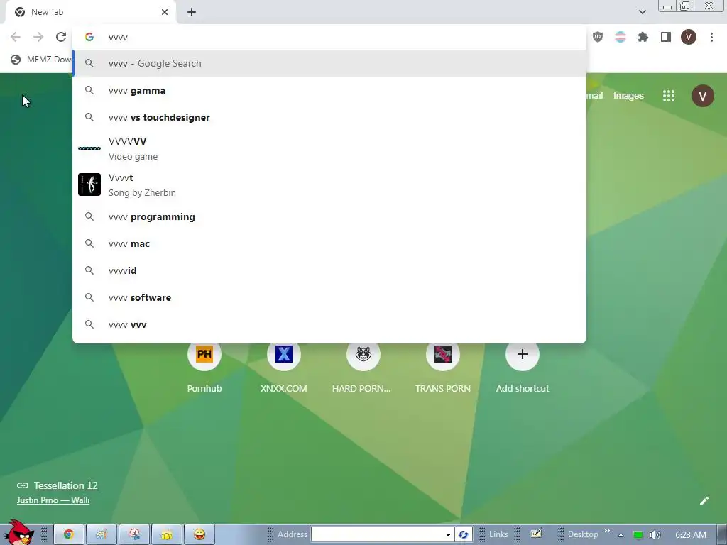Click the Images link
The image size is (727, 545).
point(628,96)
